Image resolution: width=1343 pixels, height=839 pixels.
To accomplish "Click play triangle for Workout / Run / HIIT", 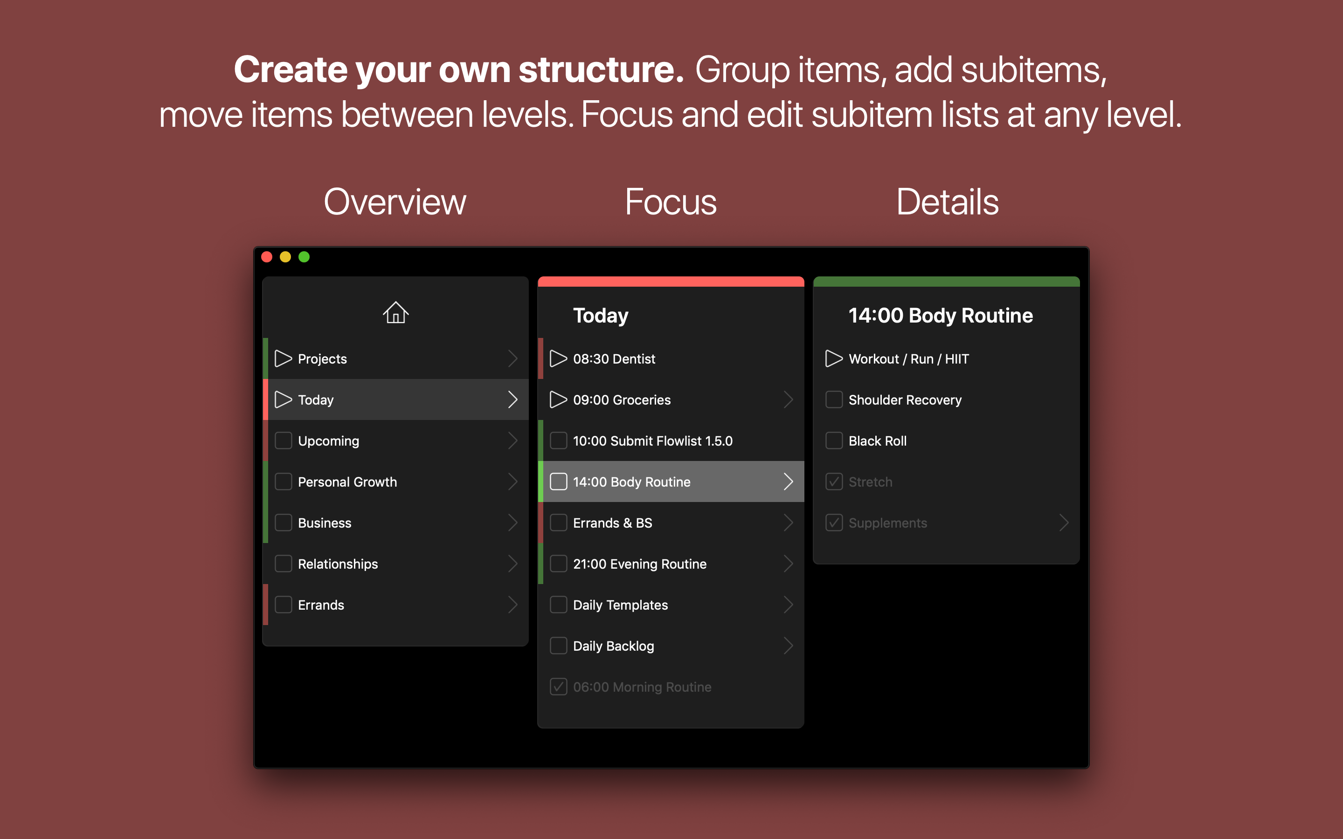I will [x=834, y=358].
